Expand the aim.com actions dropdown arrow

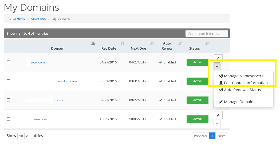pyautogui.click(x=217, y=123)
